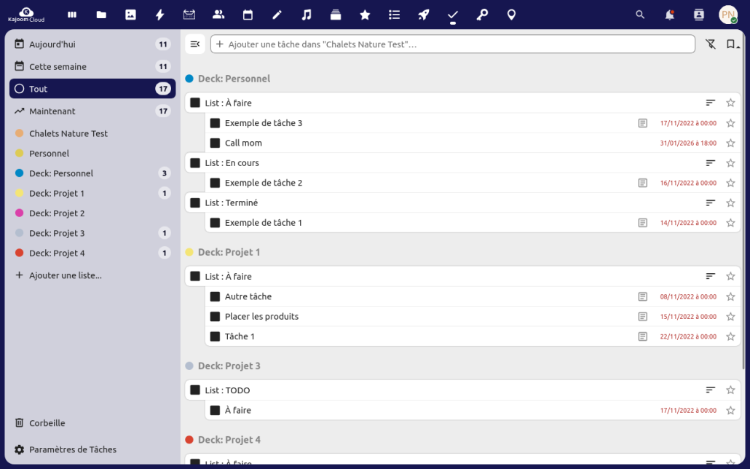This screenshot has width=750, height=469.
Task: Open the Files app from the top bar
Action: pyautogui.click(x=101, y=14)
